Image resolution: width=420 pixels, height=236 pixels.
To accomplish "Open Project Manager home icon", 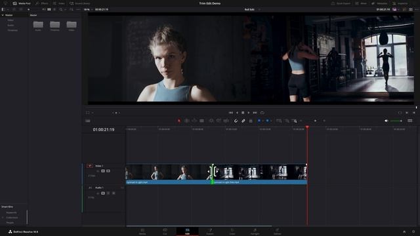I will point(404,231).
